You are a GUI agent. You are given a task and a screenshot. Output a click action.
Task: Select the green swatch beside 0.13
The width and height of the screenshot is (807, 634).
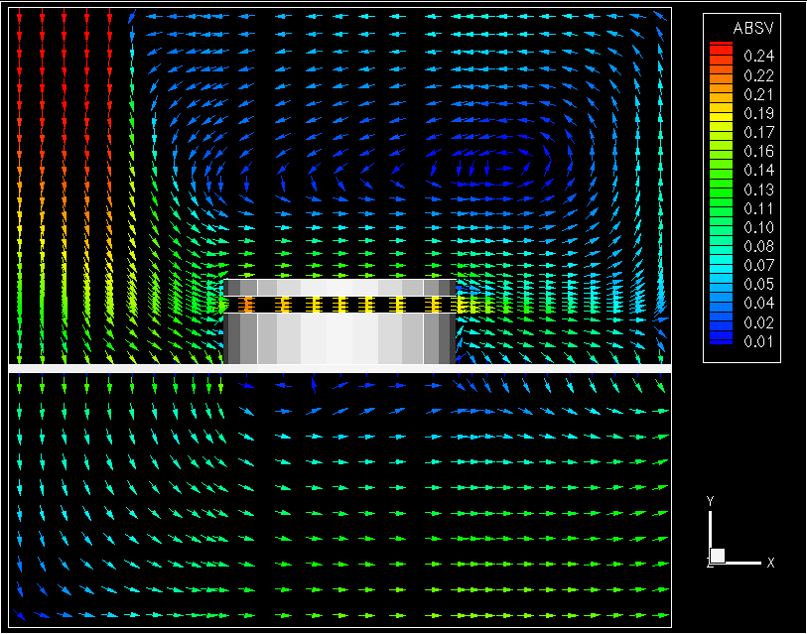coord(722,189)
